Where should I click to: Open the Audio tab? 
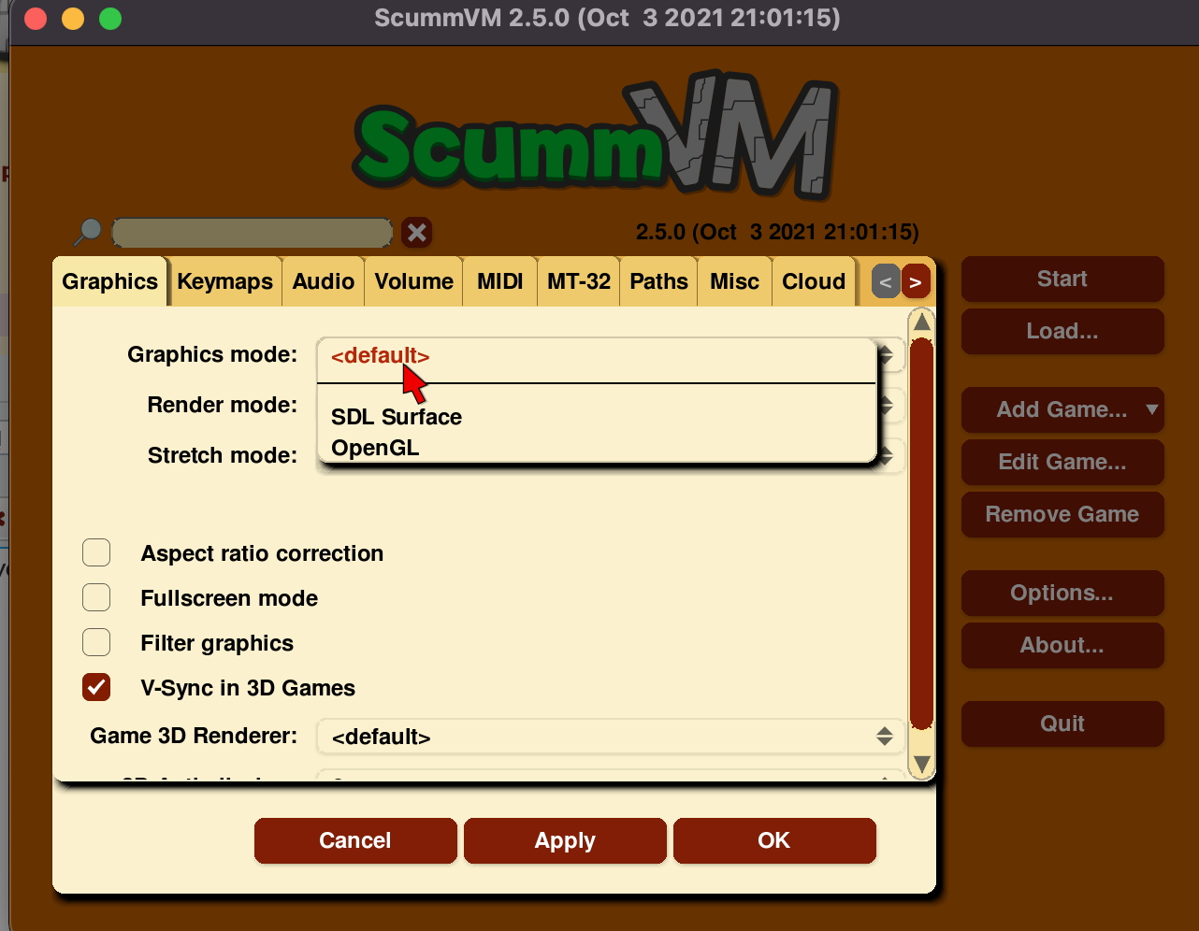point(324,281)
